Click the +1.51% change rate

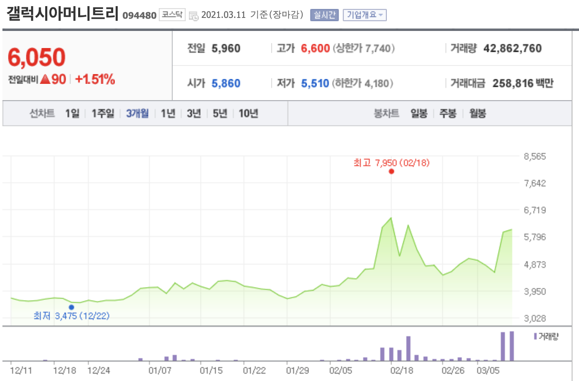tap(95, 79)
